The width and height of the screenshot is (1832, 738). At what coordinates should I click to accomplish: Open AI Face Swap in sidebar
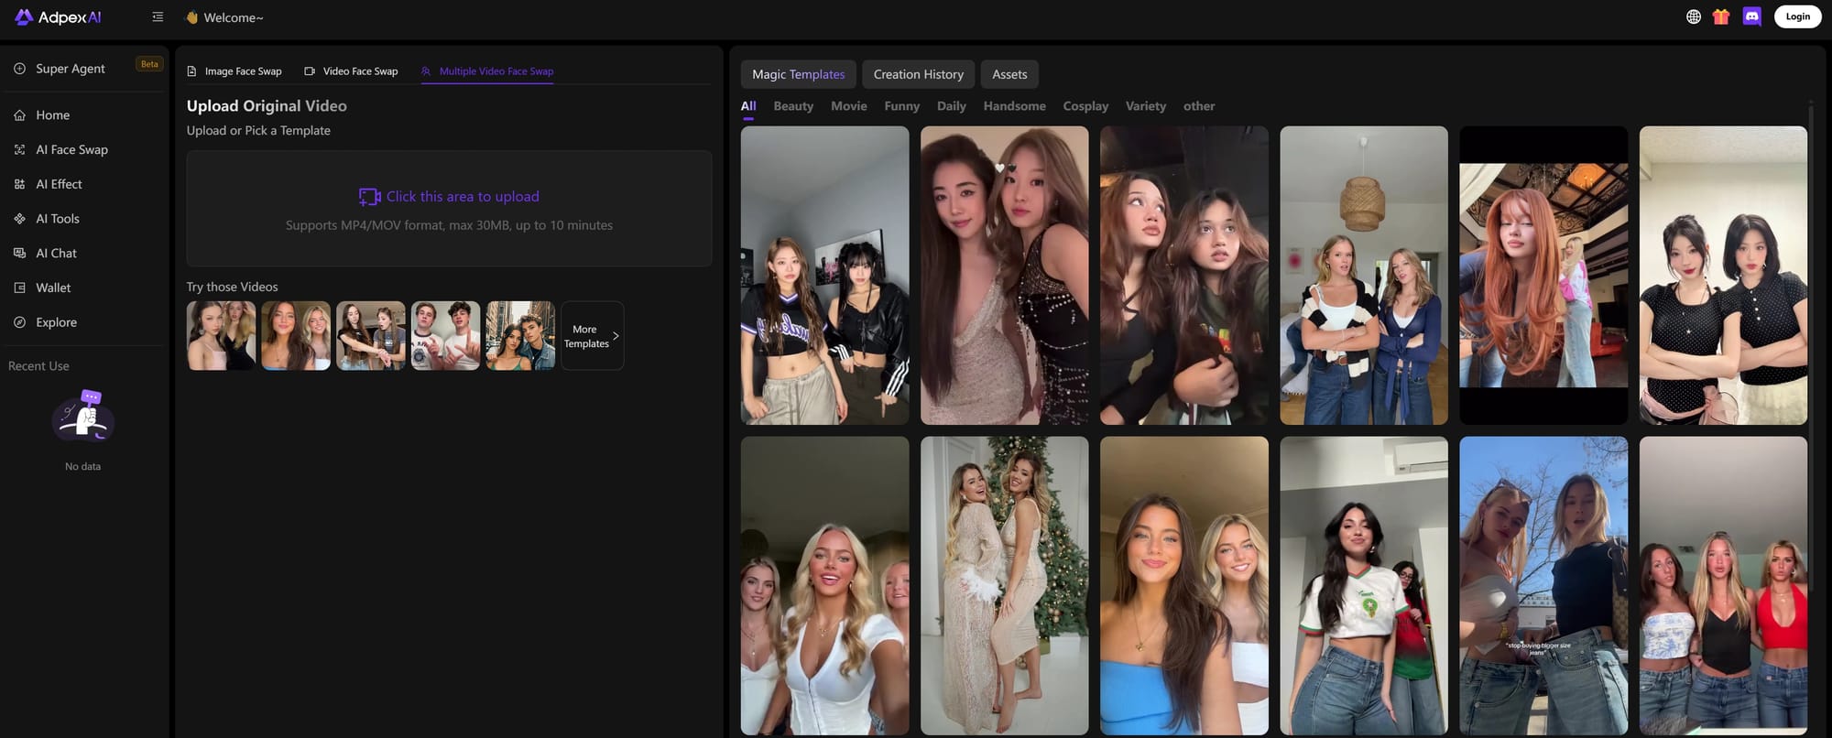[71, 149]
